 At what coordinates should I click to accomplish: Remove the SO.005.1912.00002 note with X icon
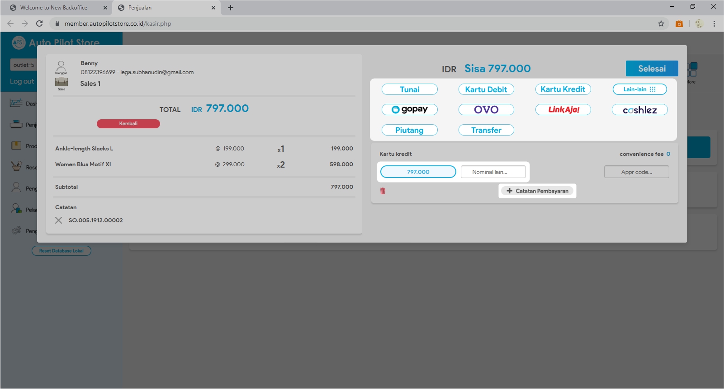59,220
